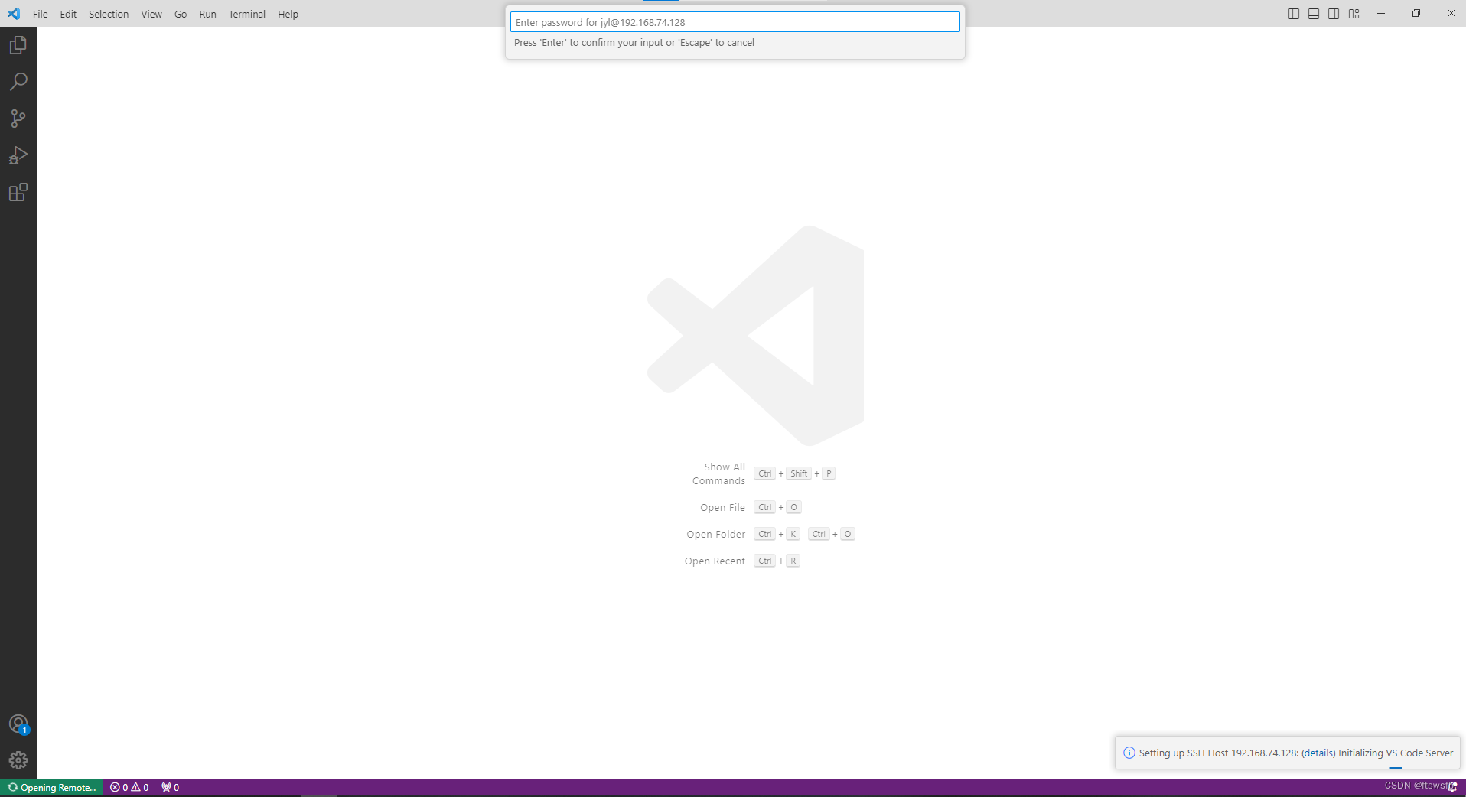Screen dimensions: 1466x797
Task: Click the forwarded ports status item
Action: (170, 787)
